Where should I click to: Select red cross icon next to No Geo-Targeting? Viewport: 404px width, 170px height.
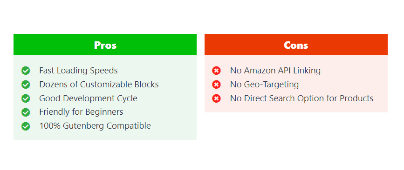click(216, 85)
